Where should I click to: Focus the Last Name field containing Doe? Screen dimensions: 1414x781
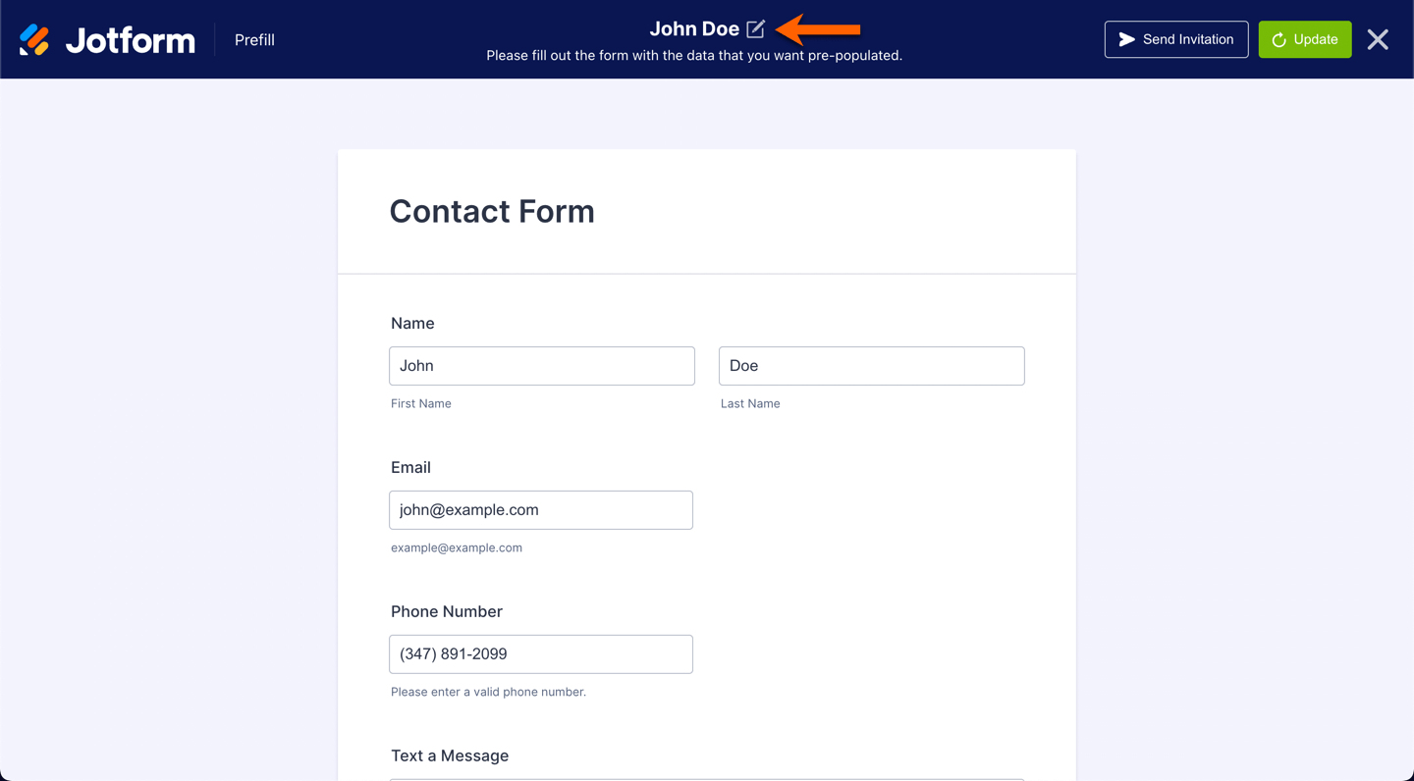coord(871,366)
